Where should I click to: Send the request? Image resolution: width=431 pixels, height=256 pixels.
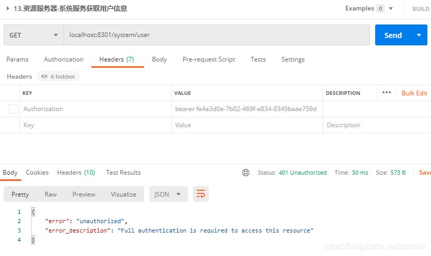click(x=393, y=35)
